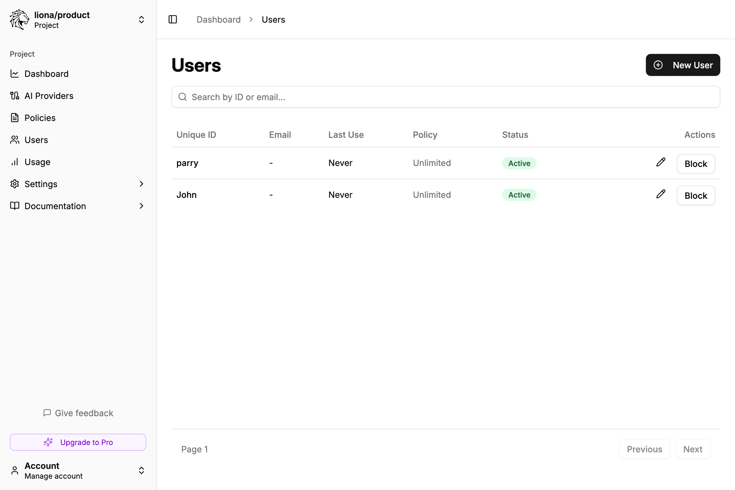Click the Previous page button
The image size is (735, 490).
[644, 449]
